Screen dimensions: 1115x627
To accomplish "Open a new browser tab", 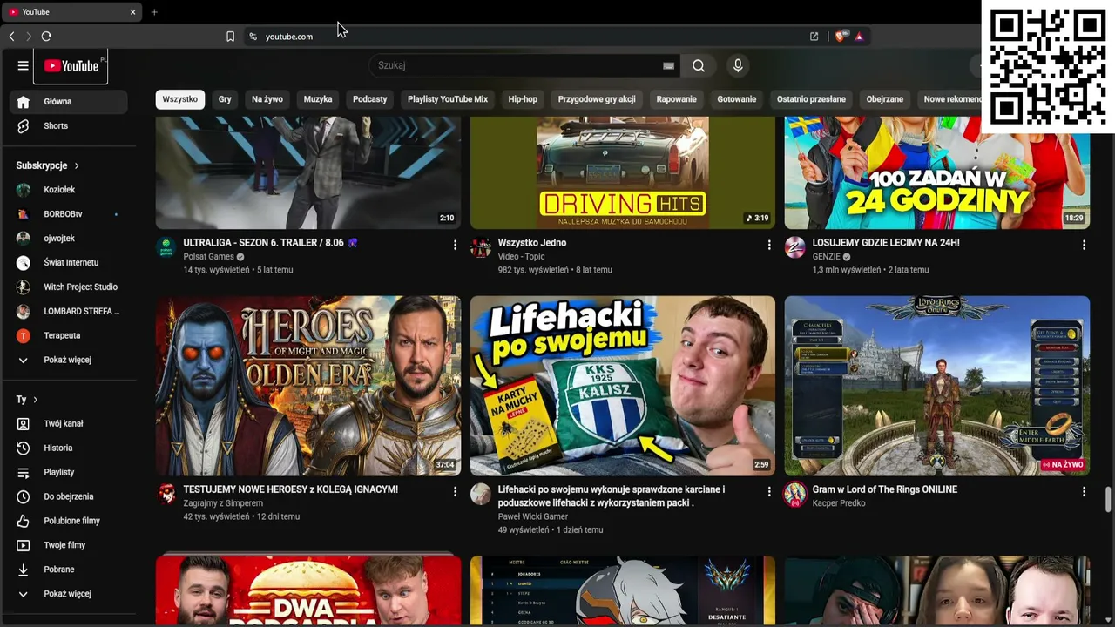I will pos(154,12).
